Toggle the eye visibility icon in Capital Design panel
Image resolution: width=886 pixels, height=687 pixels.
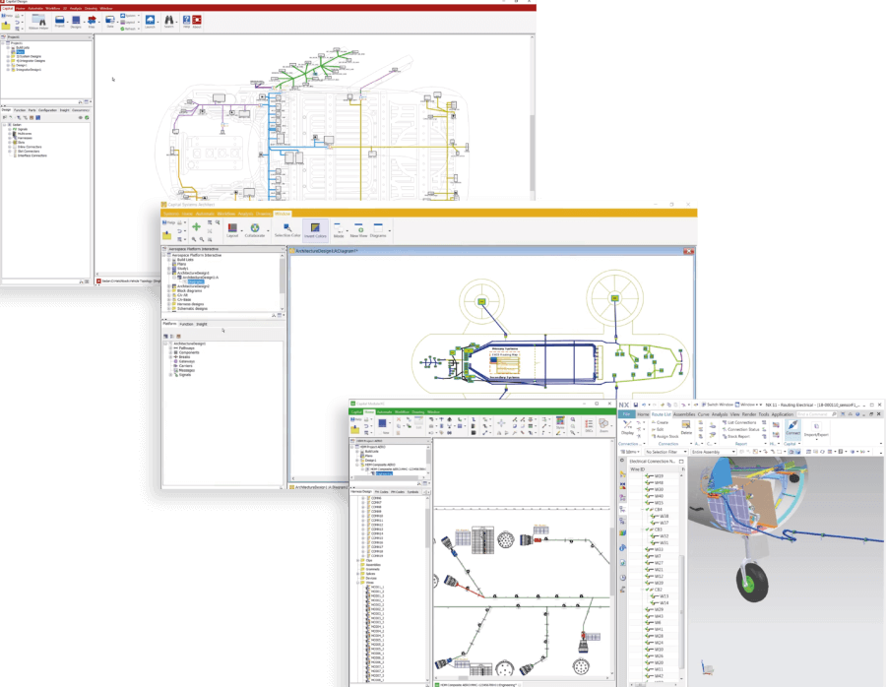coord(81,117)
